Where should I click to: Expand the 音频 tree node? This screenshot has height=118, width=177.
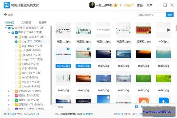[x=9, y=100]
